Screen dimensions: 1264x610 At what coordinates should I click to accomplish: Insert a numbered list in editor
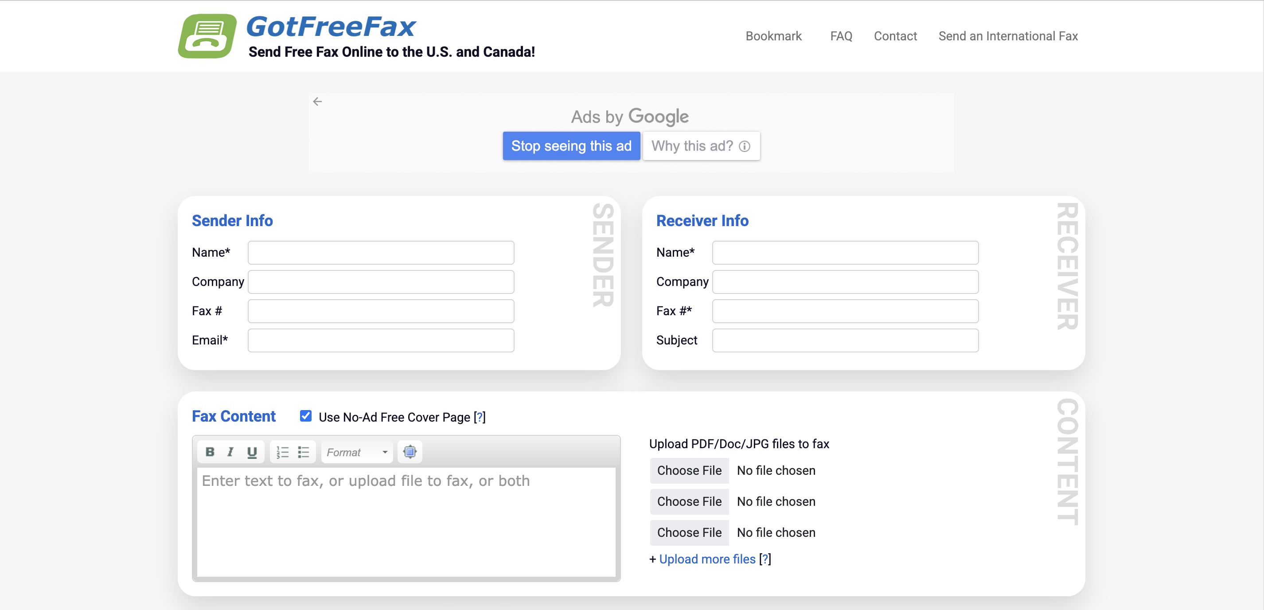click(x=282, y=451)
